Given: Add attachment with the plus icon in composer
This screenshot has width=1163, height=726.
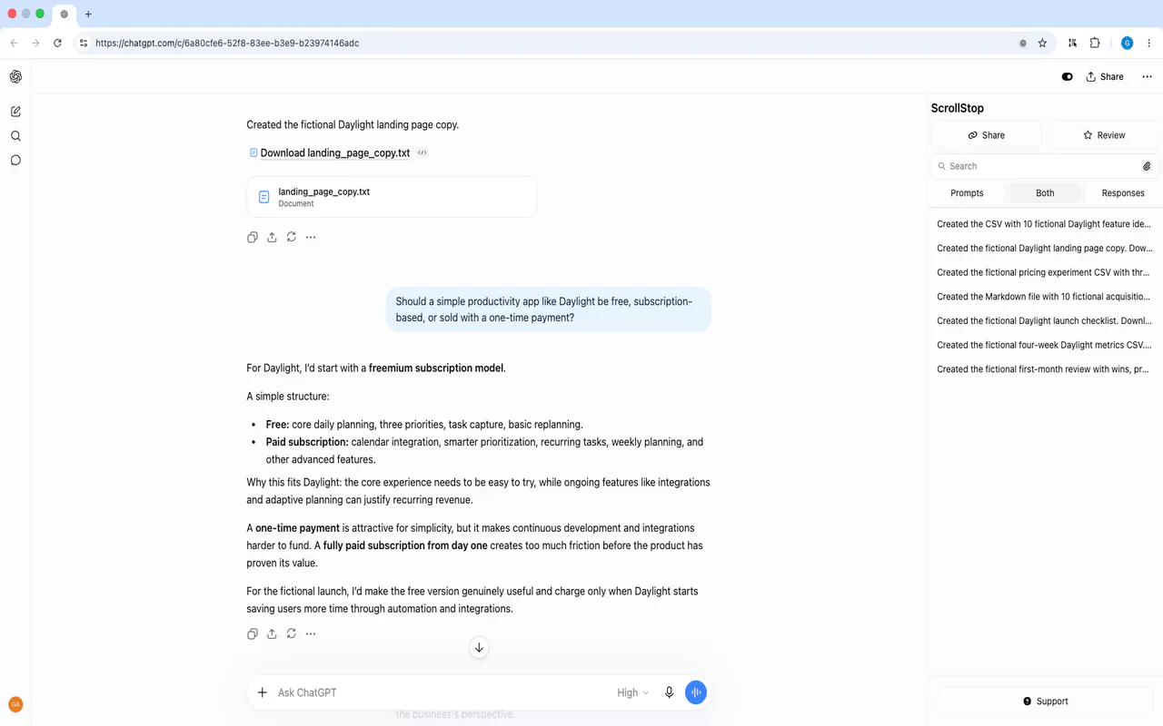Looking at the screenshot, I should [x=262, y=692].
